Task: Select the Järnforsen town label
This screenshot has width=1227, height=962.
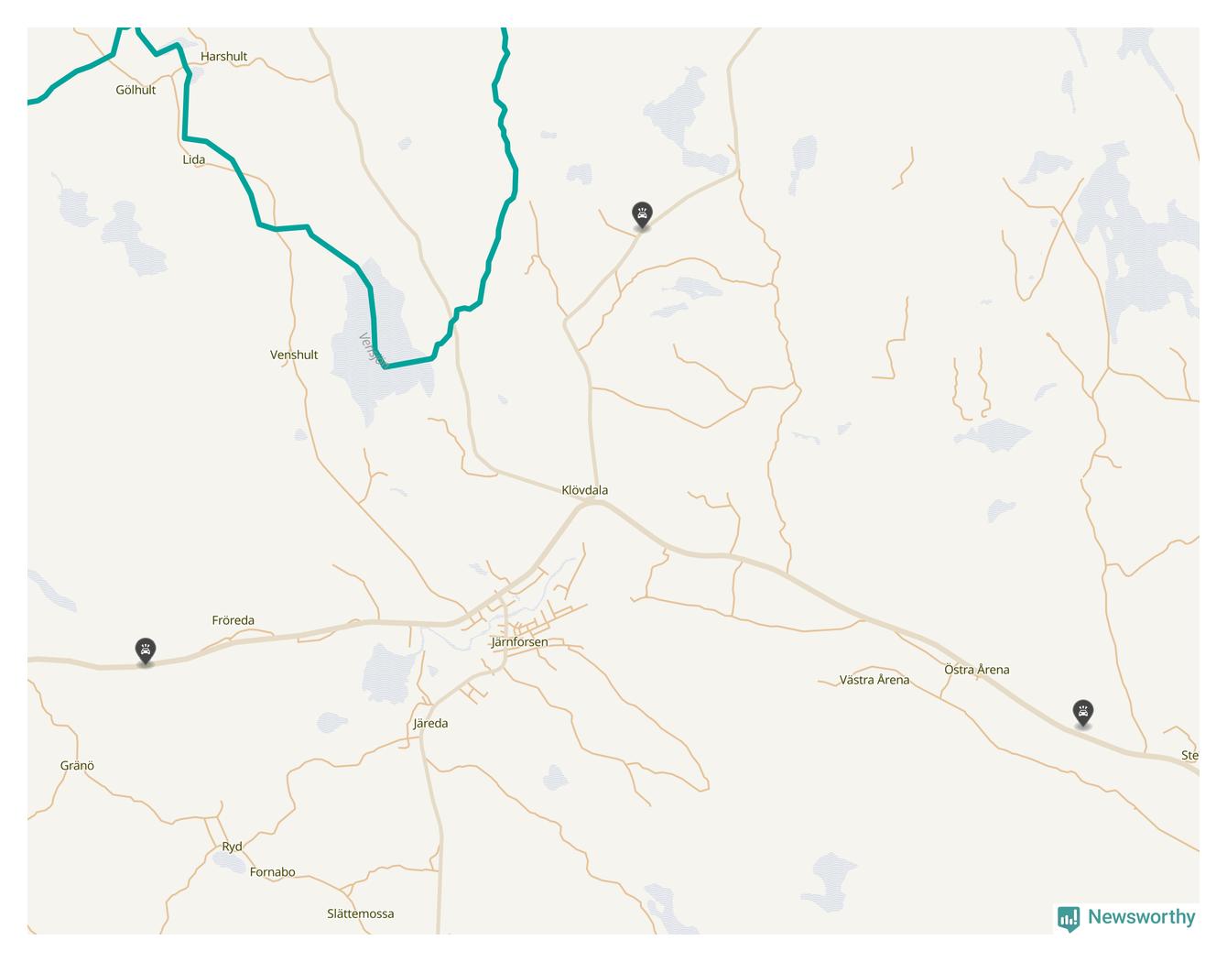Action: [519, 642]
